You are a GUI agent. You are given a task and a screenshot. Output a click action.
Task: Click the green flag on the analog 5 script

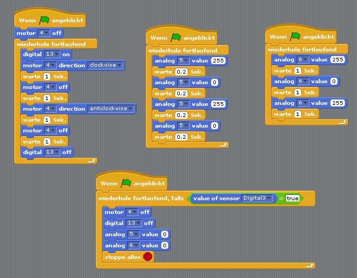(x=176, y=38)
